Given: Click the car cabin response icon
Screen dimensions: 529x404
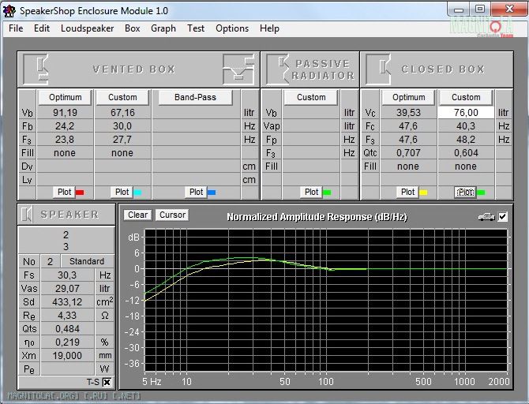Looking at the screenshot, I should click(486, 217).
